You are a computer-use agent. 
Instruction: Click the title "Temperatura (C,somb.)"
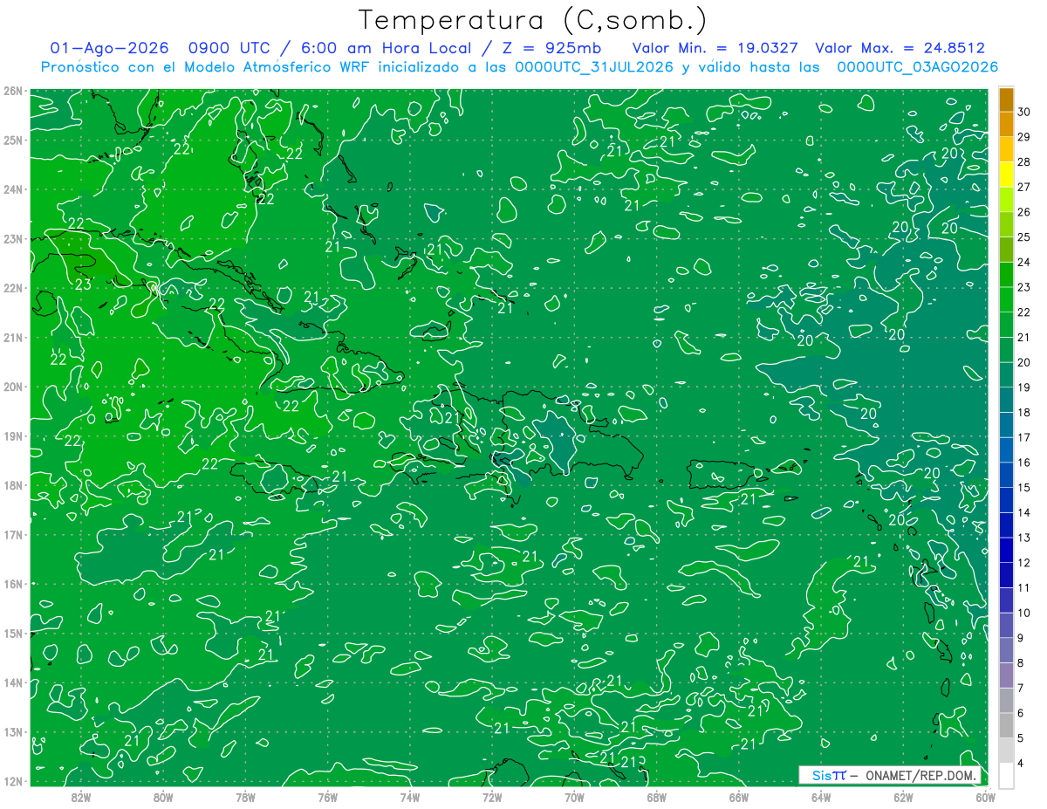tap(533, 20)
